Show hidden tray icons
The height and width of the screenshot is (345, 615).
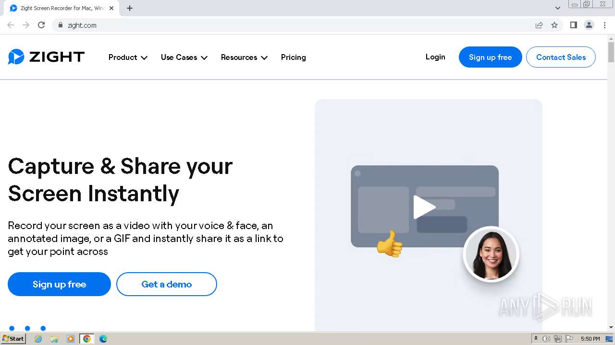(536, 339)
